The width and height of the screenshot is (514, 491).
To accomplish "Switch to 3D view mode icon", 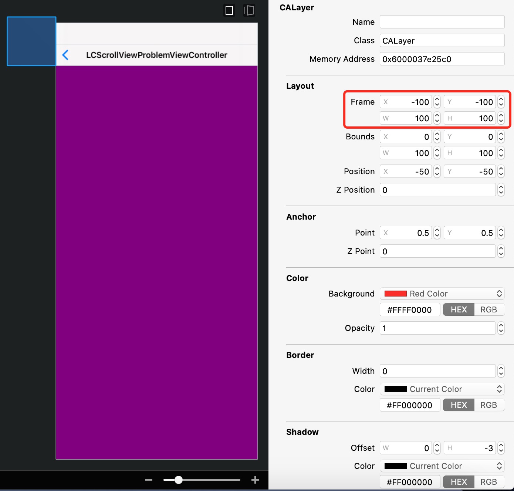I will (x=249, y=10).
